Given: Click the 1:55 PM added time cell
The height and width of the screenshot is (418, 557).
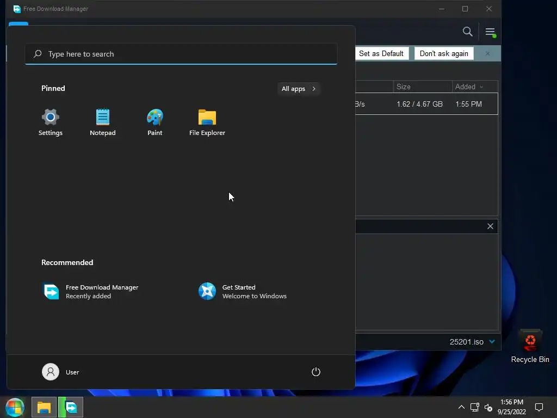Looking at the screenshot, I should coord(468,104).
